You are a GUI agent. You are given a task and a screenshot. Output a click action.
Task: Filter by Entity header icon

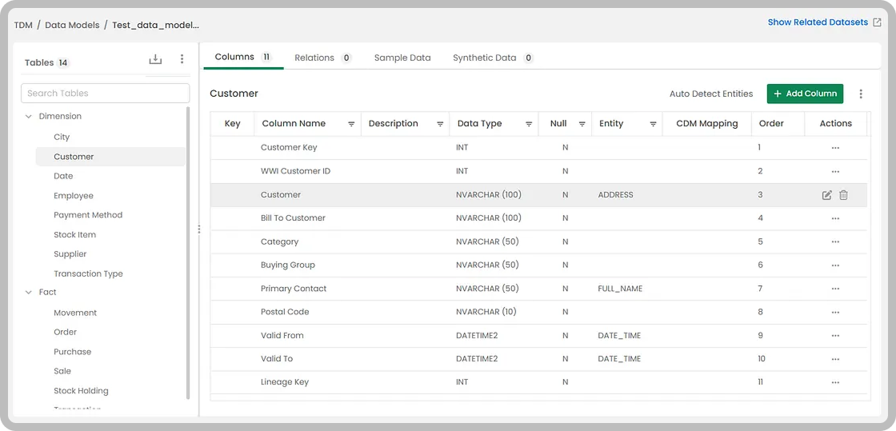(653, 124)
